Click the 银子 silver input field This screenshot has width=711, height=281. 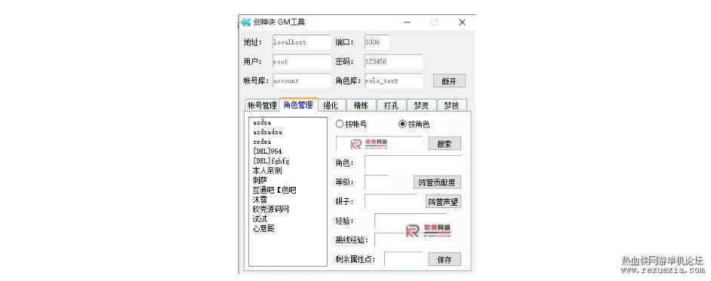tap(391, 202)
